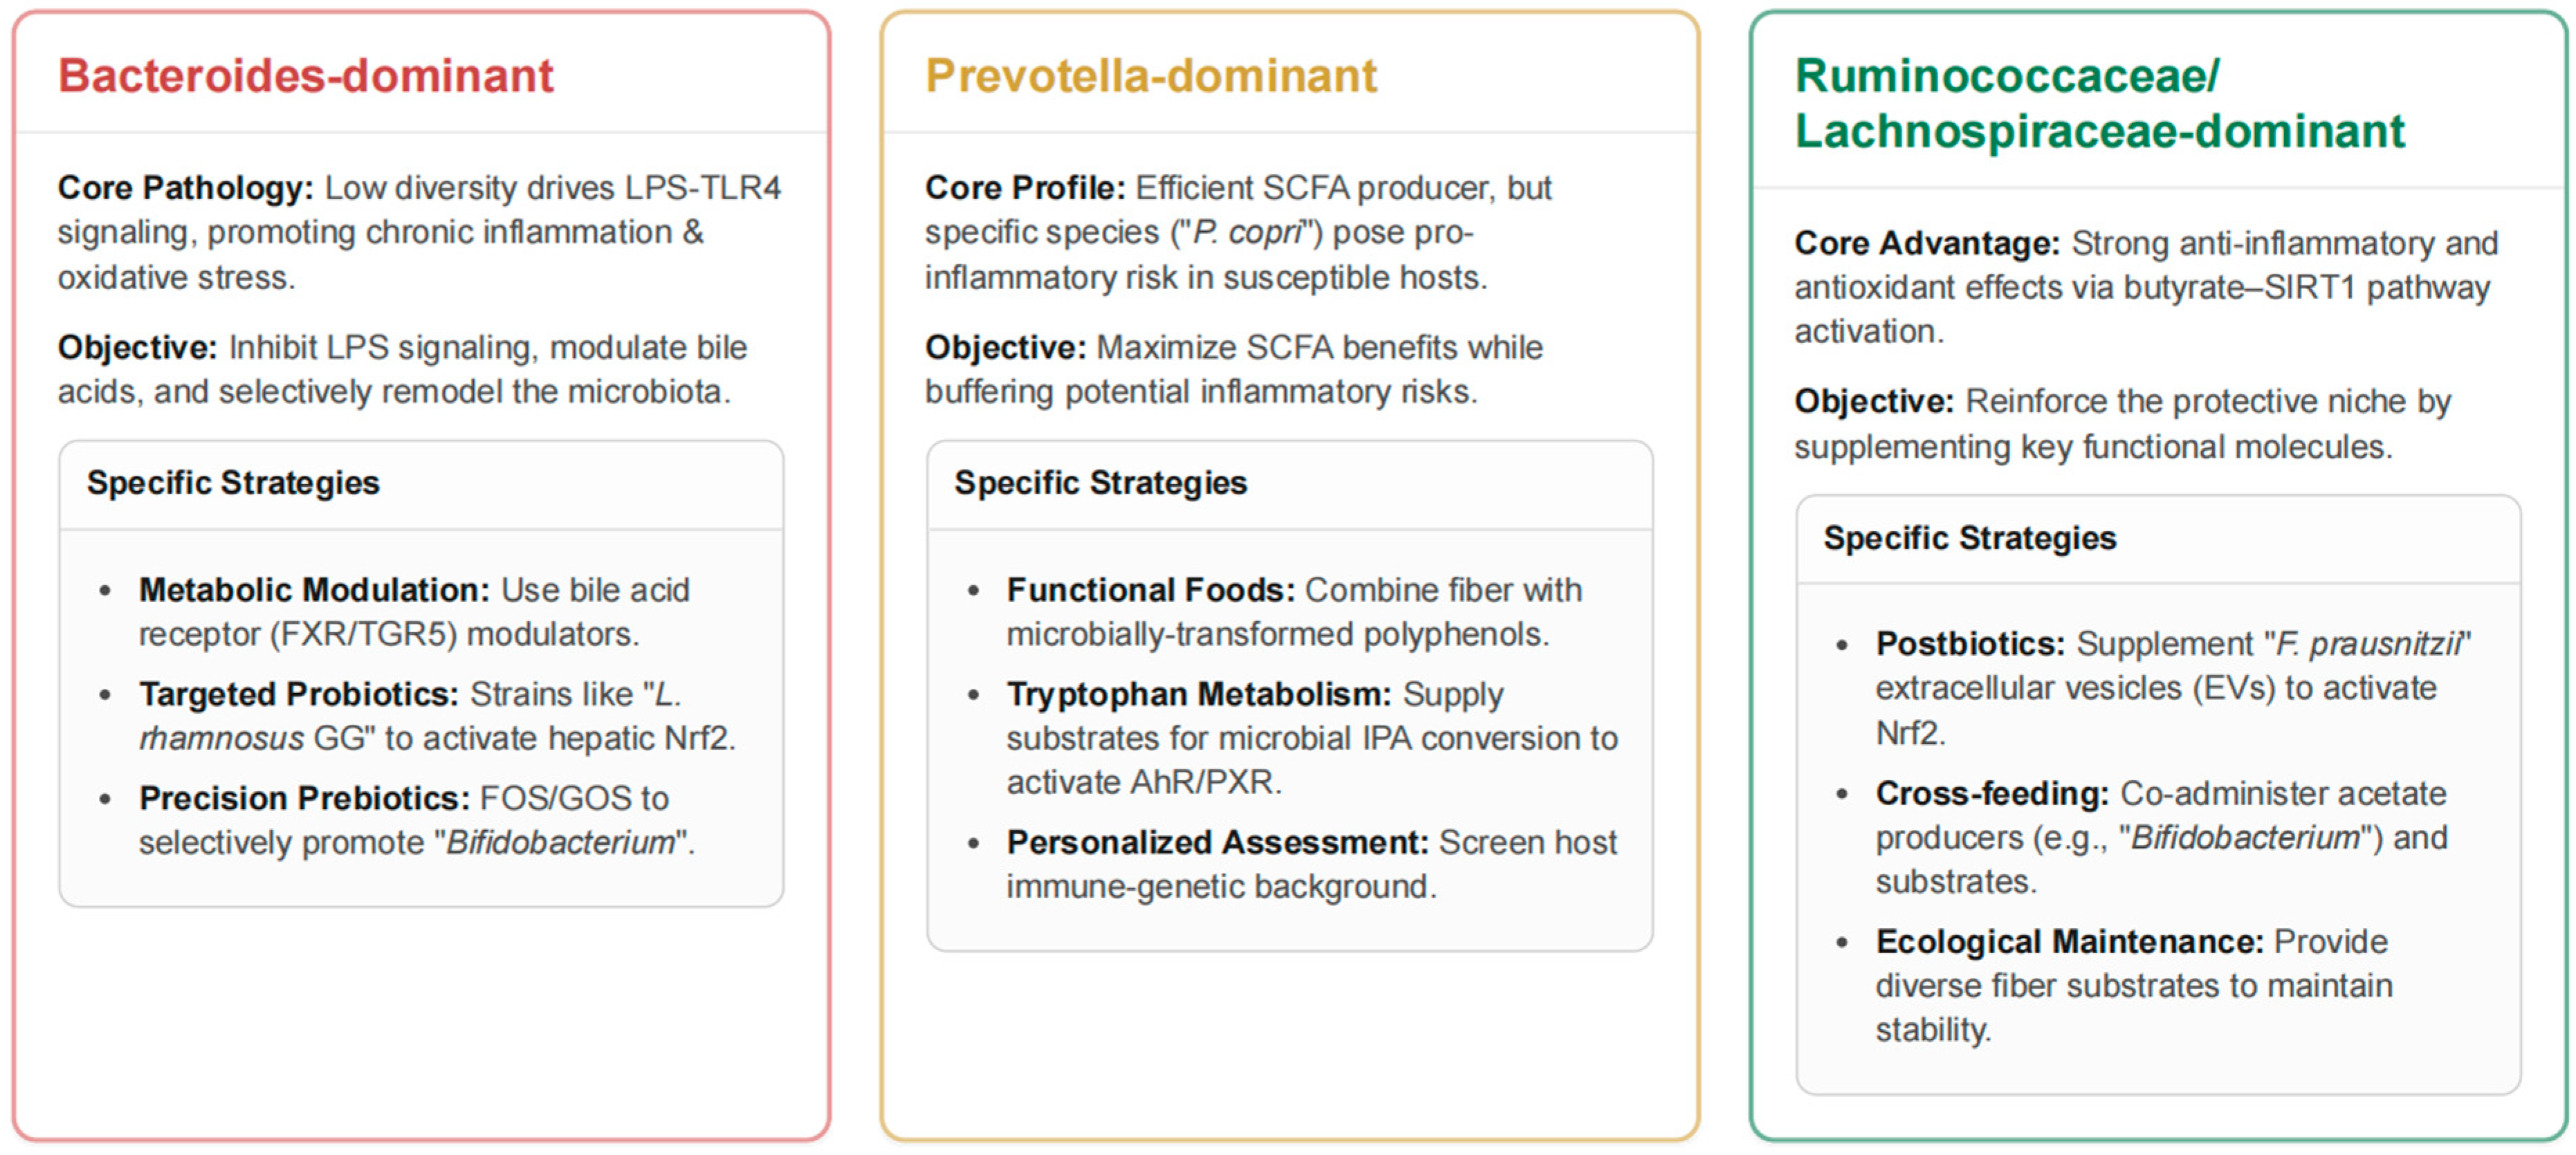Click the Core Pathology label
The height and width of the screenshot is (1155, 2576).
click(x=185, y=188)
